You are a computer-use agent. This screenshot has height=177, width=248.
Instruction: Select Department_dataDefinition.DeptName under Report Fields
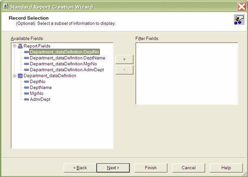tap(68, 58)
